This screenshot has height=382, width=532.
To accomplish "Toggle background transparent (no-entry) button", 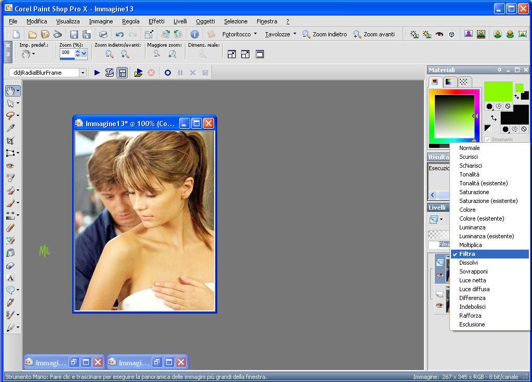I will [x=524, y=129].
